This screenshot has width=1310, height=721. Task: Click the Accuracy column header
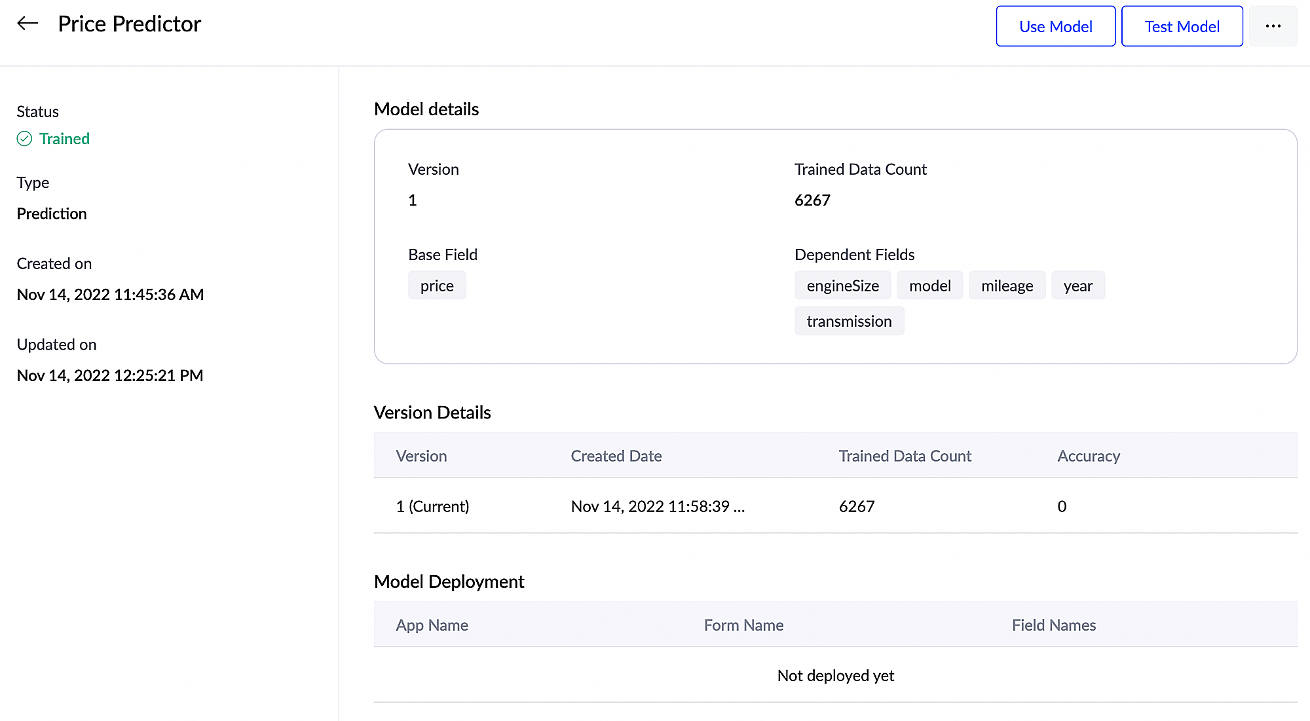coord(1088,456)
